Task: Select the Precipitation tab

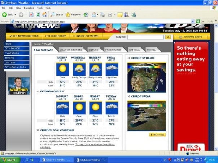Action: pos(114,50)
